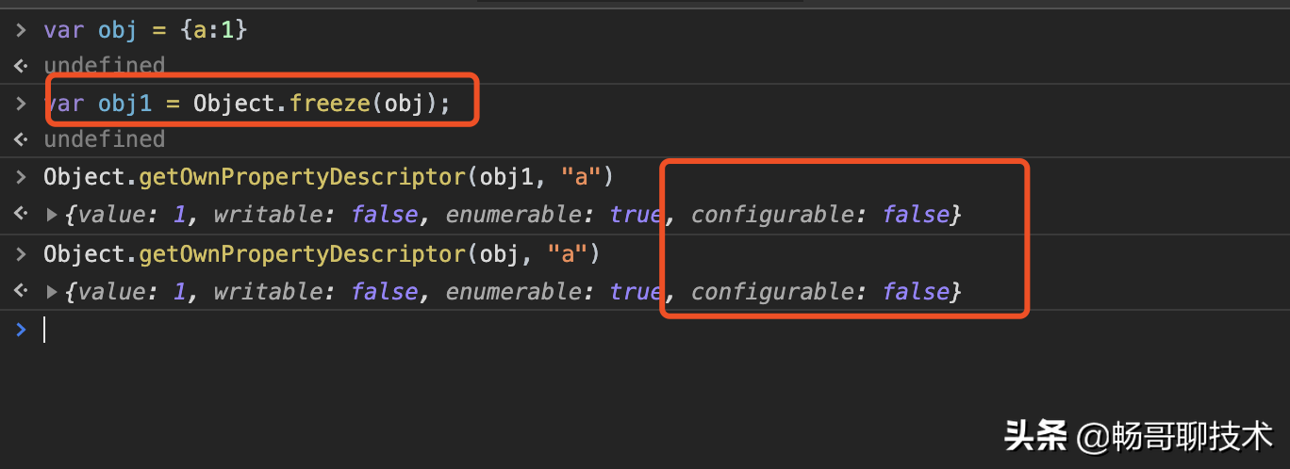
Task: Click output arrow beside last descriptor result
Action: 21,292
